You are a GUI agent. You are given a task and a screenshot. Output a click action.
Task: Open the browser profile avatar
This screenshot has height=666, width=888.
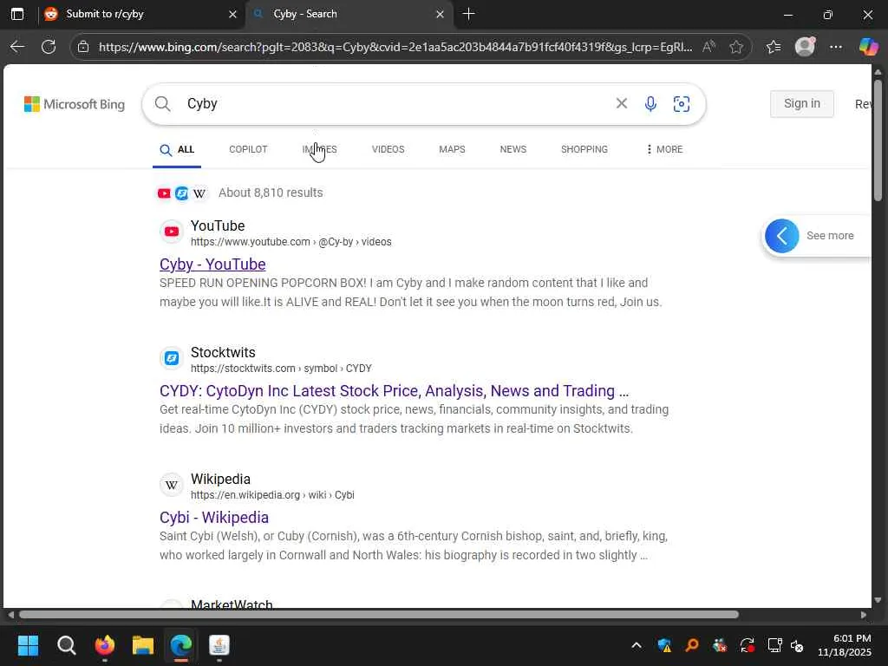[x=805, y=47]
